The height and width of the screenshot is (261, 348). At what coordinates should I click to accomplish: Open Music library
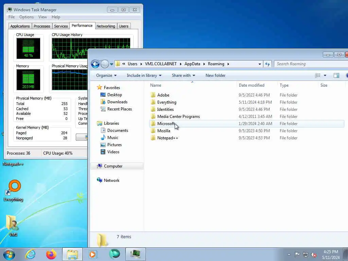point(109,137)
